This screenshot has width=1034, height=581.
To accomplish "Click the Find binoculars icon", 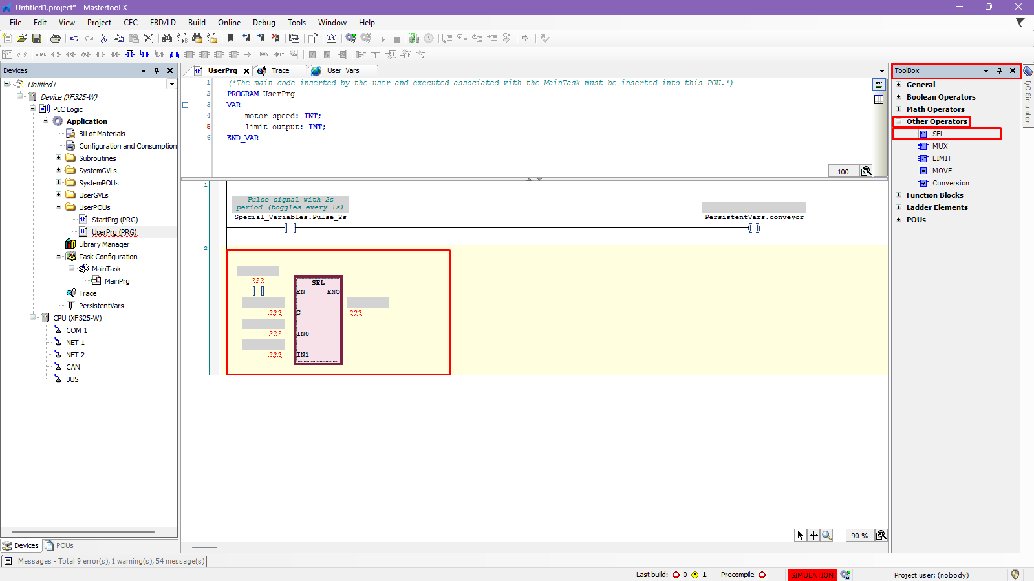I will [167, 38].
